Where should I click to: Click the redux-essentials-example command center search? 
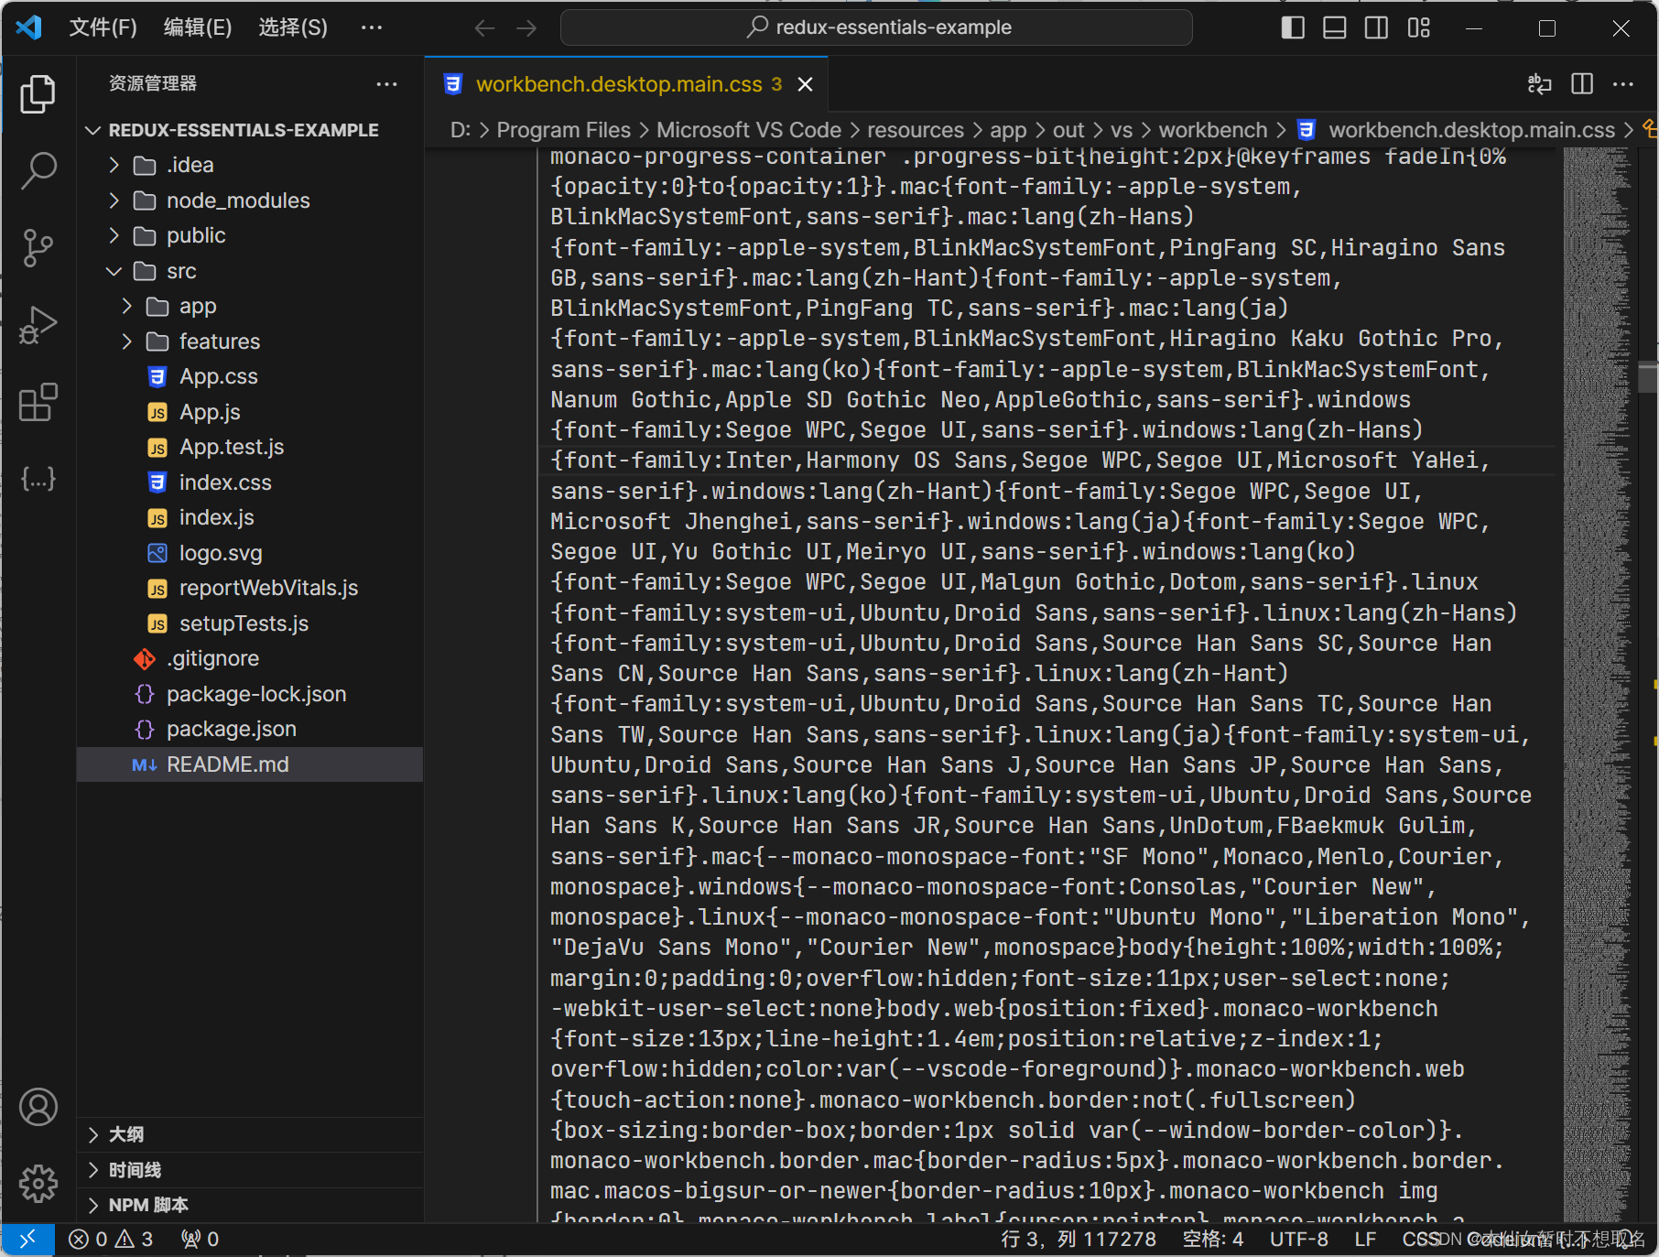pos(876,27)
